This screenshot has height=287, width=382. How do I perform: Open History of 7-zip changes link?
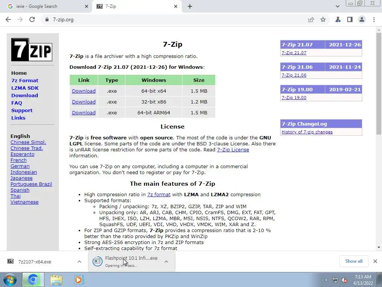point(307,132)
